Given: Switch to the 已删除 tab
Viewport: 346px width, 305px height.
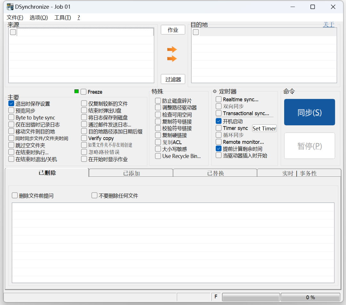Looking at the screenshot, I should (47, 173).
